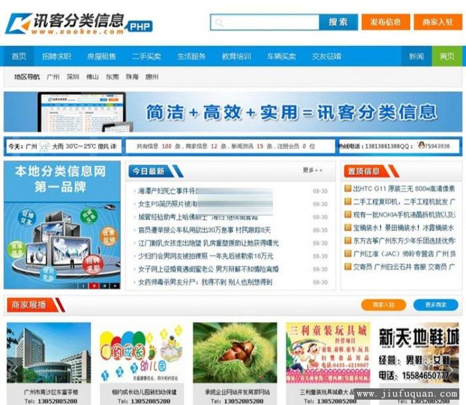Click the 简洁+高效+实用 banner image
This screenshot has width=466, height=405.
click(x=233, y=112)
